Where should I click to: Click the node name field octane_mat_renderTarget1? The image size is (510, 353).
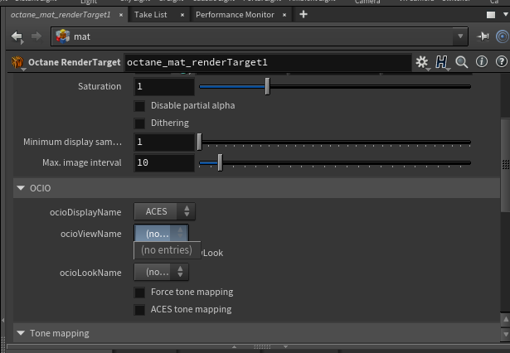click(268, 62)
